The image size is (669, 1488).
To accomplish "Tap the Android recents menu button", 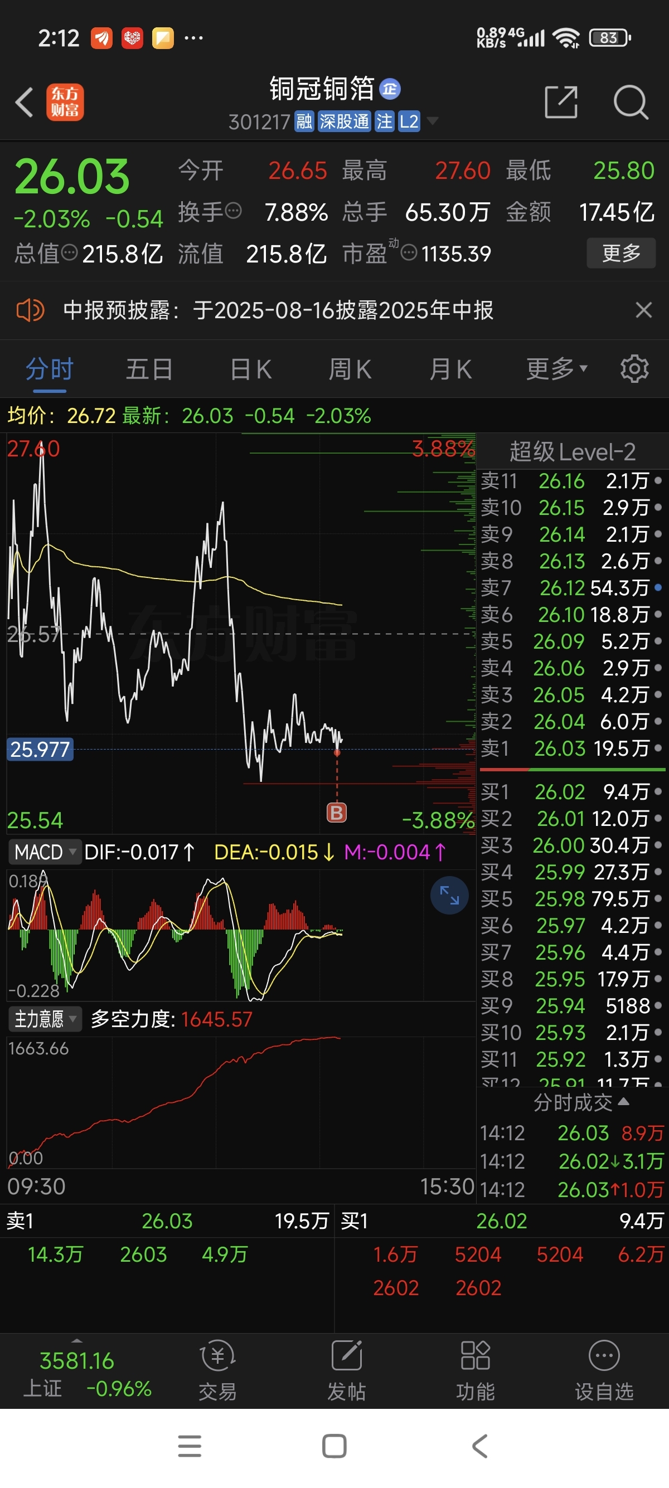I will (x=190, y=1446).
